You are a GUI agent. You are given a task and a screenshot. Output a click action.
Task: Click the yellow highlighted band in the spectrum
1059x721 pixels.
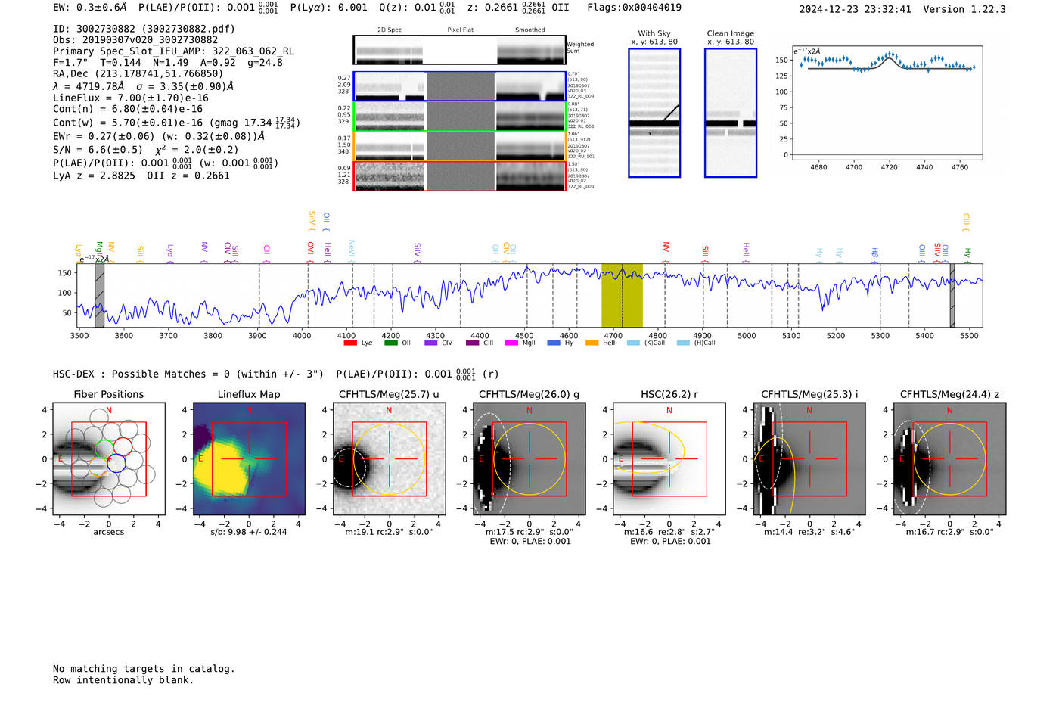tap(622, 295)
